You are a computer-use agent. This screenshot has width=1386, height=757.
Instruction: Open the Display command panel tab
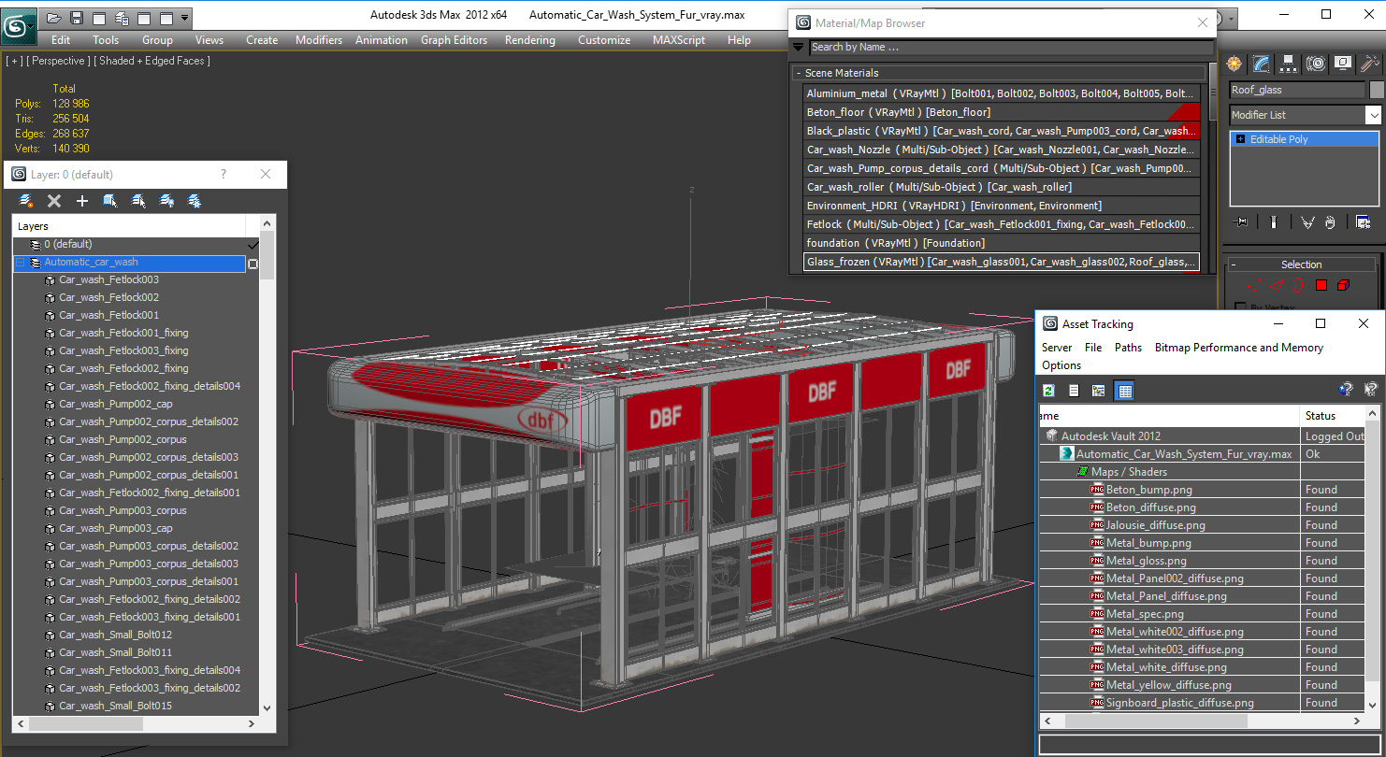1343,64
